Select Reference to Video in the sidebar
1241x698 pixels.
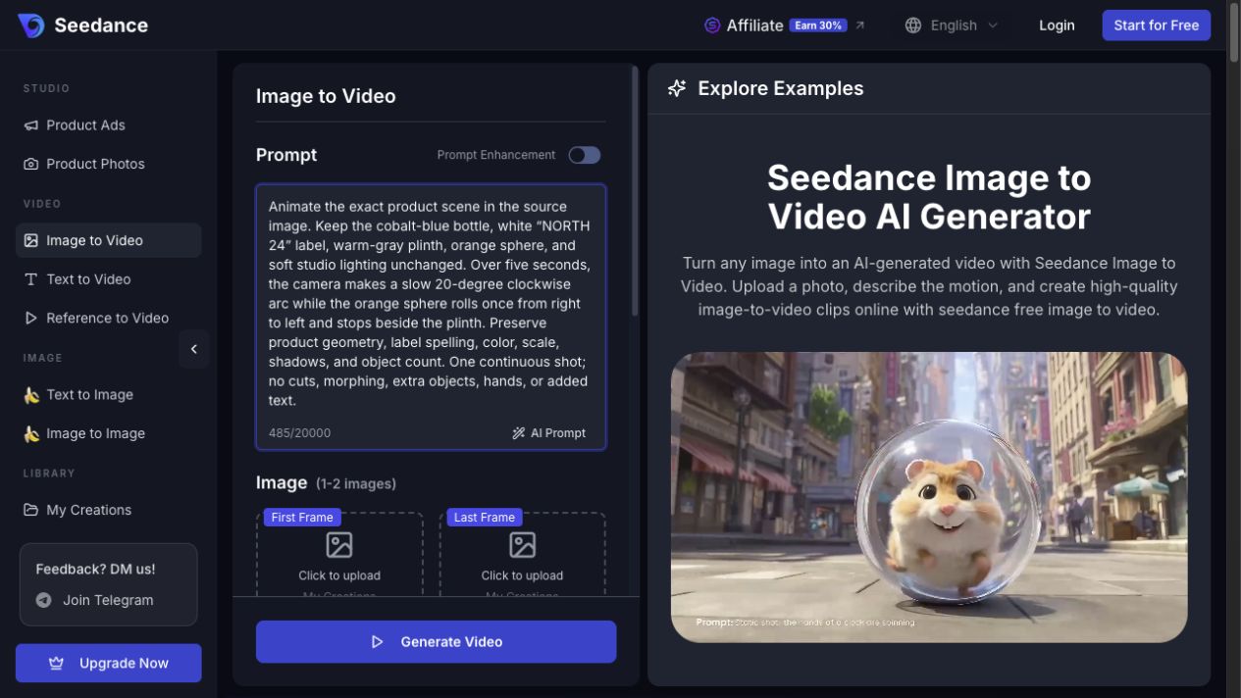(x=108, y=318)
